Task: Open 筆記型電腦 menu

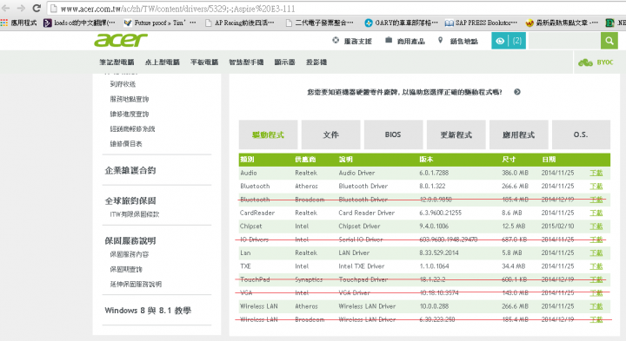Action: pos(117,62)
